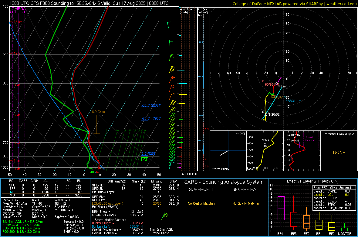Click the Corfidi Downshear = 26/52 kt row
Screen dimensions: 358x237
118,230
